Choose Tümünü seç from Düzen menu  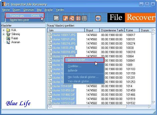(25, 16)
